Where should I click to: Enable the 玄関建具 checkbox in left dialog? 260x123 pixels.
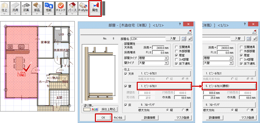pyautogui.click(x=176, y=47)
